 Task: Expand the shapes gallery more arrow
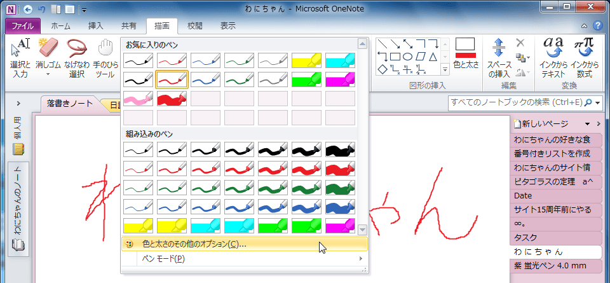(x=445, y=69)
